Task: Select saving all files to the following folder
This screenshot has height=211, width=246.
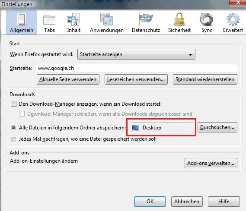Action: [13, 128]
